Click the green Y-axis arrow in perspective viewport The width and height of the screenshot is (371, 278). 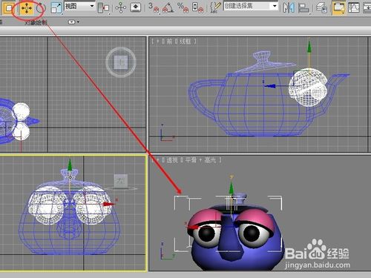click(232, 188)
